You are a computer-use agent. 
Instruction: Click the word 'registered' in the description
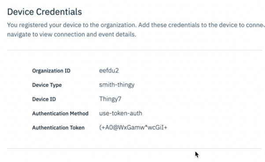click(33, 25)
